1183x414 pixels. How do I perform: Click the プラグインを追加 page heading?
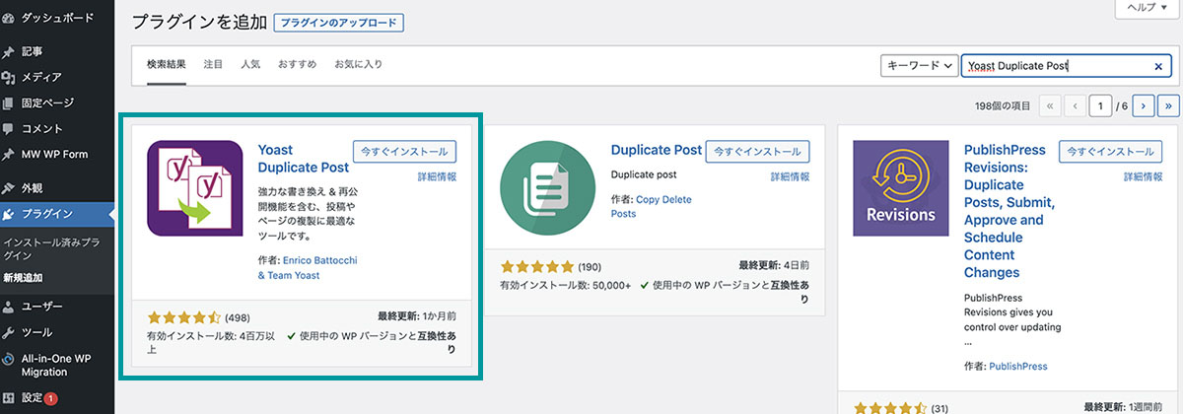pos(198,22)
